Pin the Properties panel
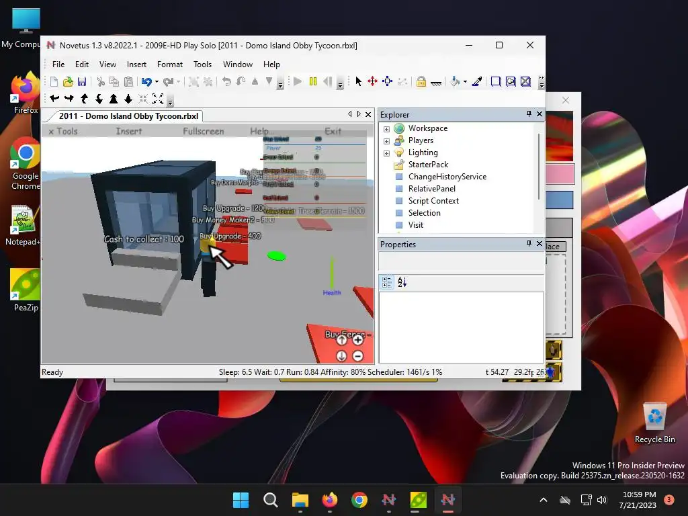Screen dimensions: 688x516 tap(529, 243)
